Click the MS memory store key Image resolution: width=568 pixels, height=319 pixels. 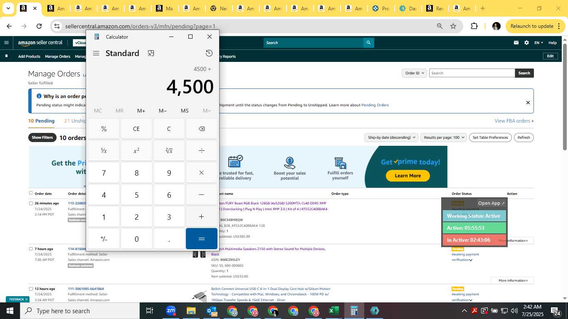coord(185,110)
